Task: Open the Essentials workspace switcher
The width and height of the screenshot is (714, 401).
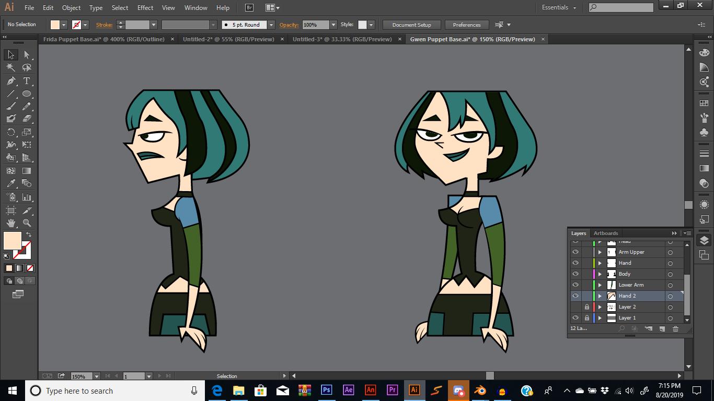Action: [559, 8]
